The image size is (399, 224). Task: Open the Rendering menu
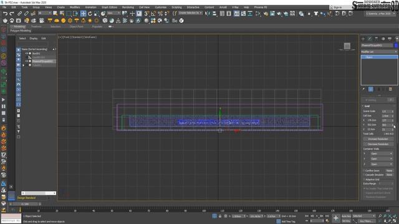[128, 7]
